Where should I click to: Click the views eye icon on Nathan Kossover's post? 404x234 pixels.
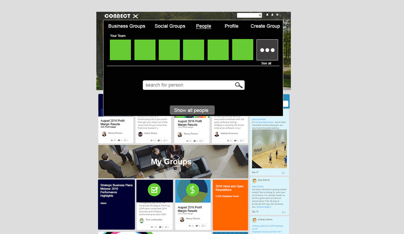(228, 141)
